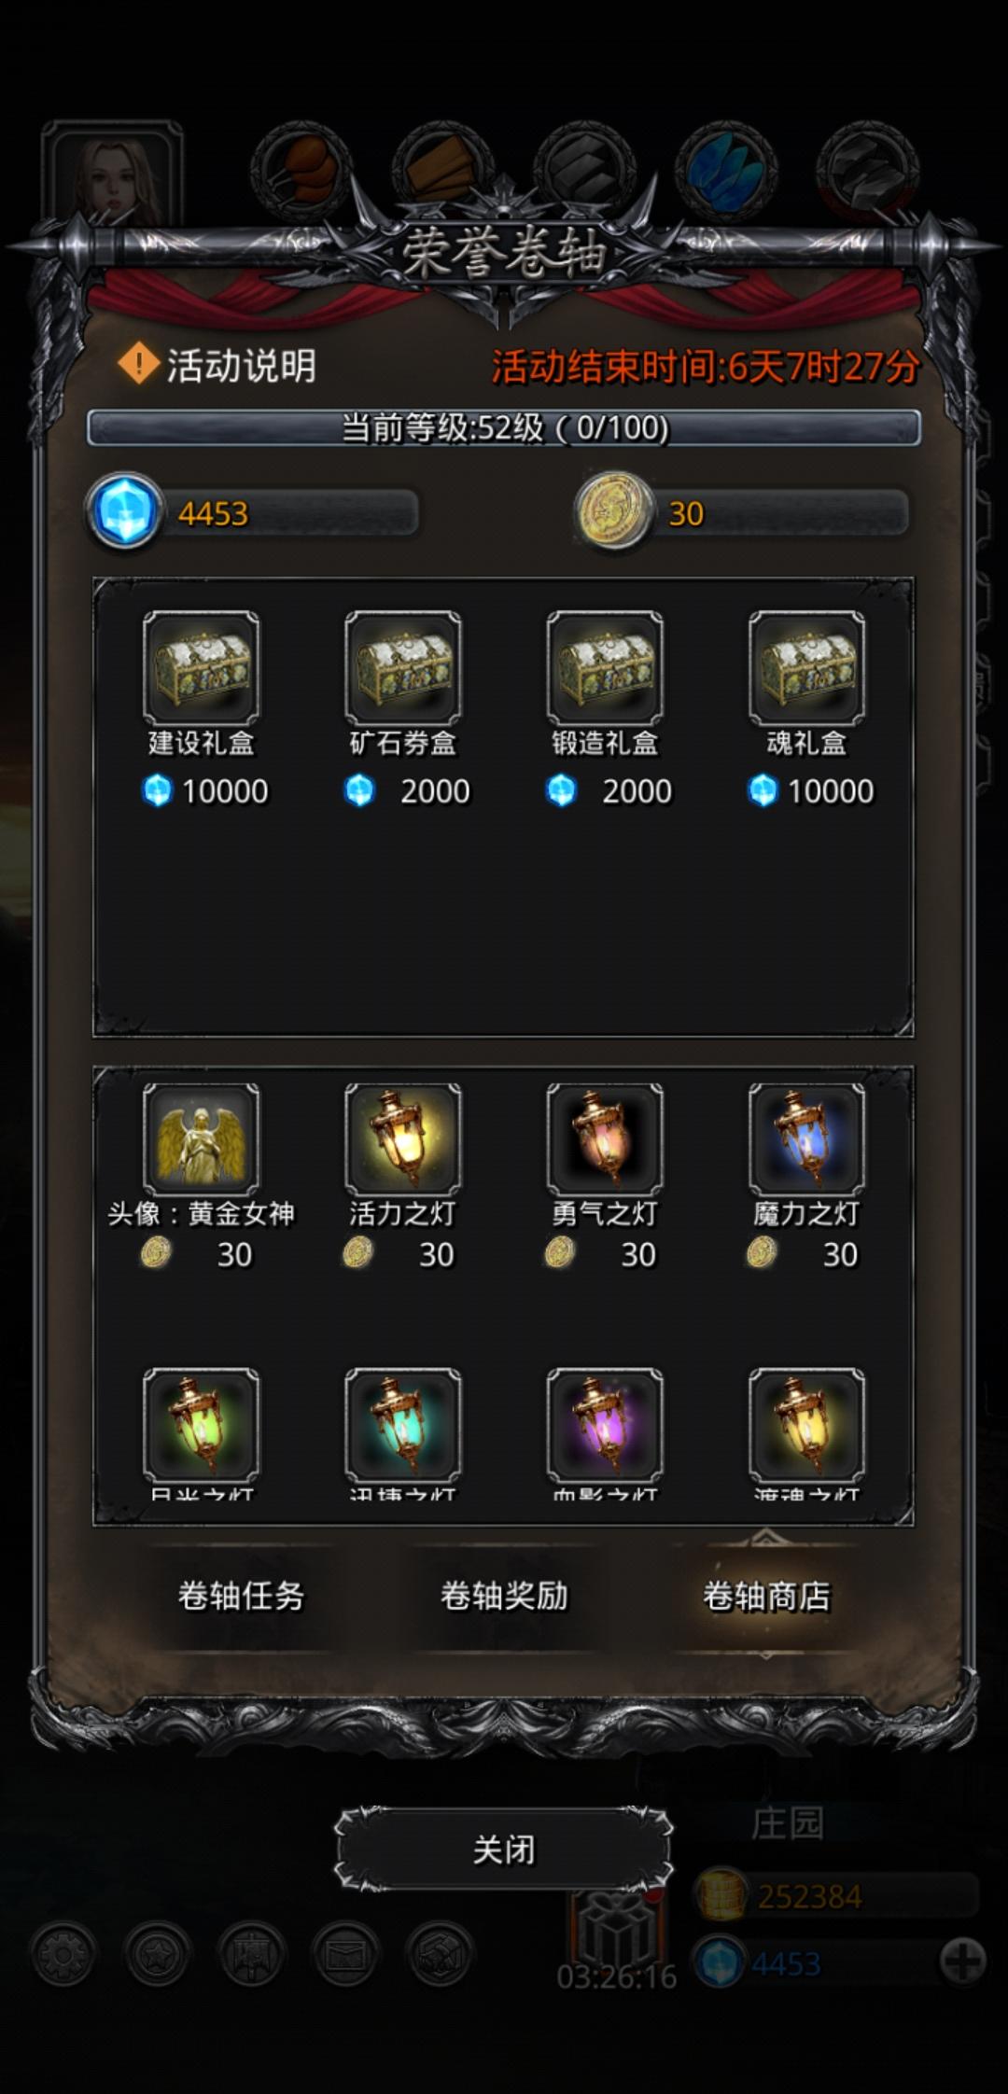Choose the 活力之灯 yellow lantern
1008x2094 pixels.
403,1139
